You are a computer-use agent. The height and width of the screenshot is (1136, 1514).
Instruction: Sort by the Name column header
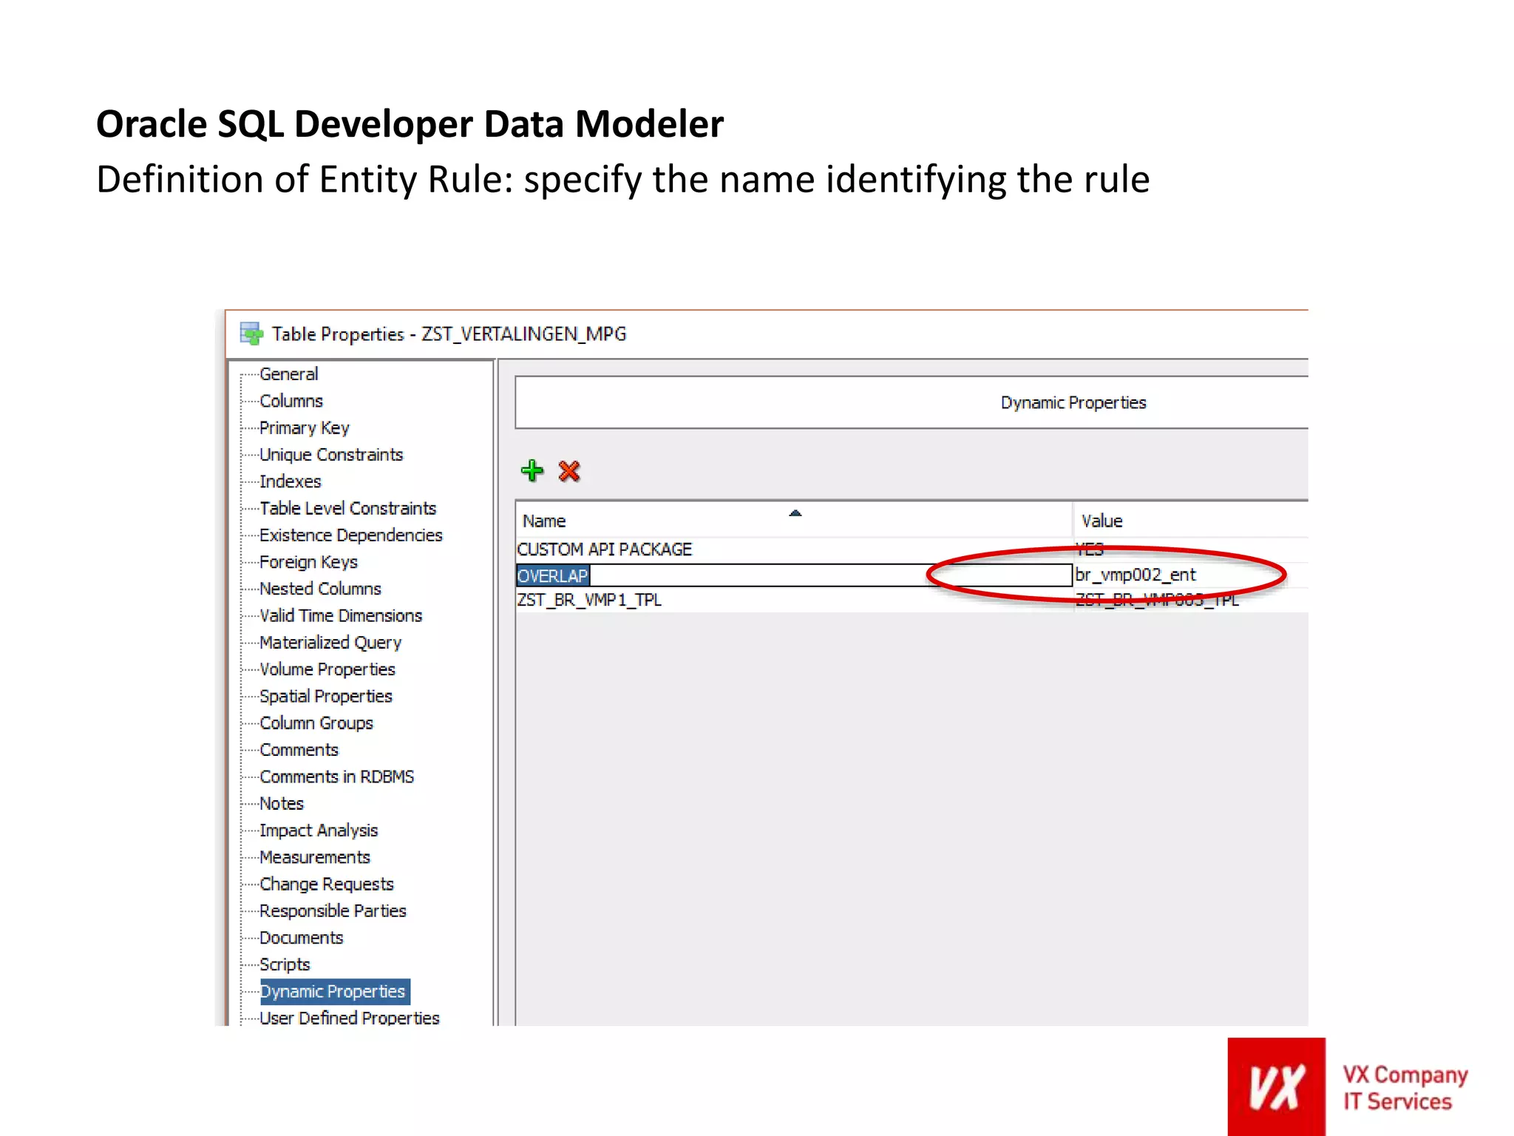[794, 521]
